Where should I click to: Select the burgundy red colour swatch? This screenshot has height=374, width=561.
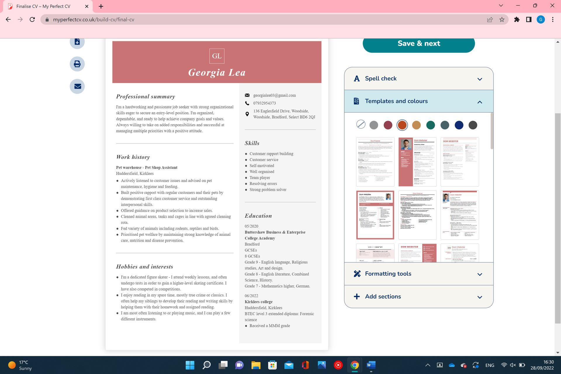[388, 125]
